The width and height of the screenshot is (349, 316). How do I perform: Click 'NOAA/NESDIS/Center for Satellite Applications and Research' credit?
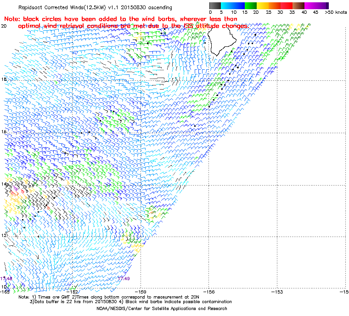click(162, 309)
